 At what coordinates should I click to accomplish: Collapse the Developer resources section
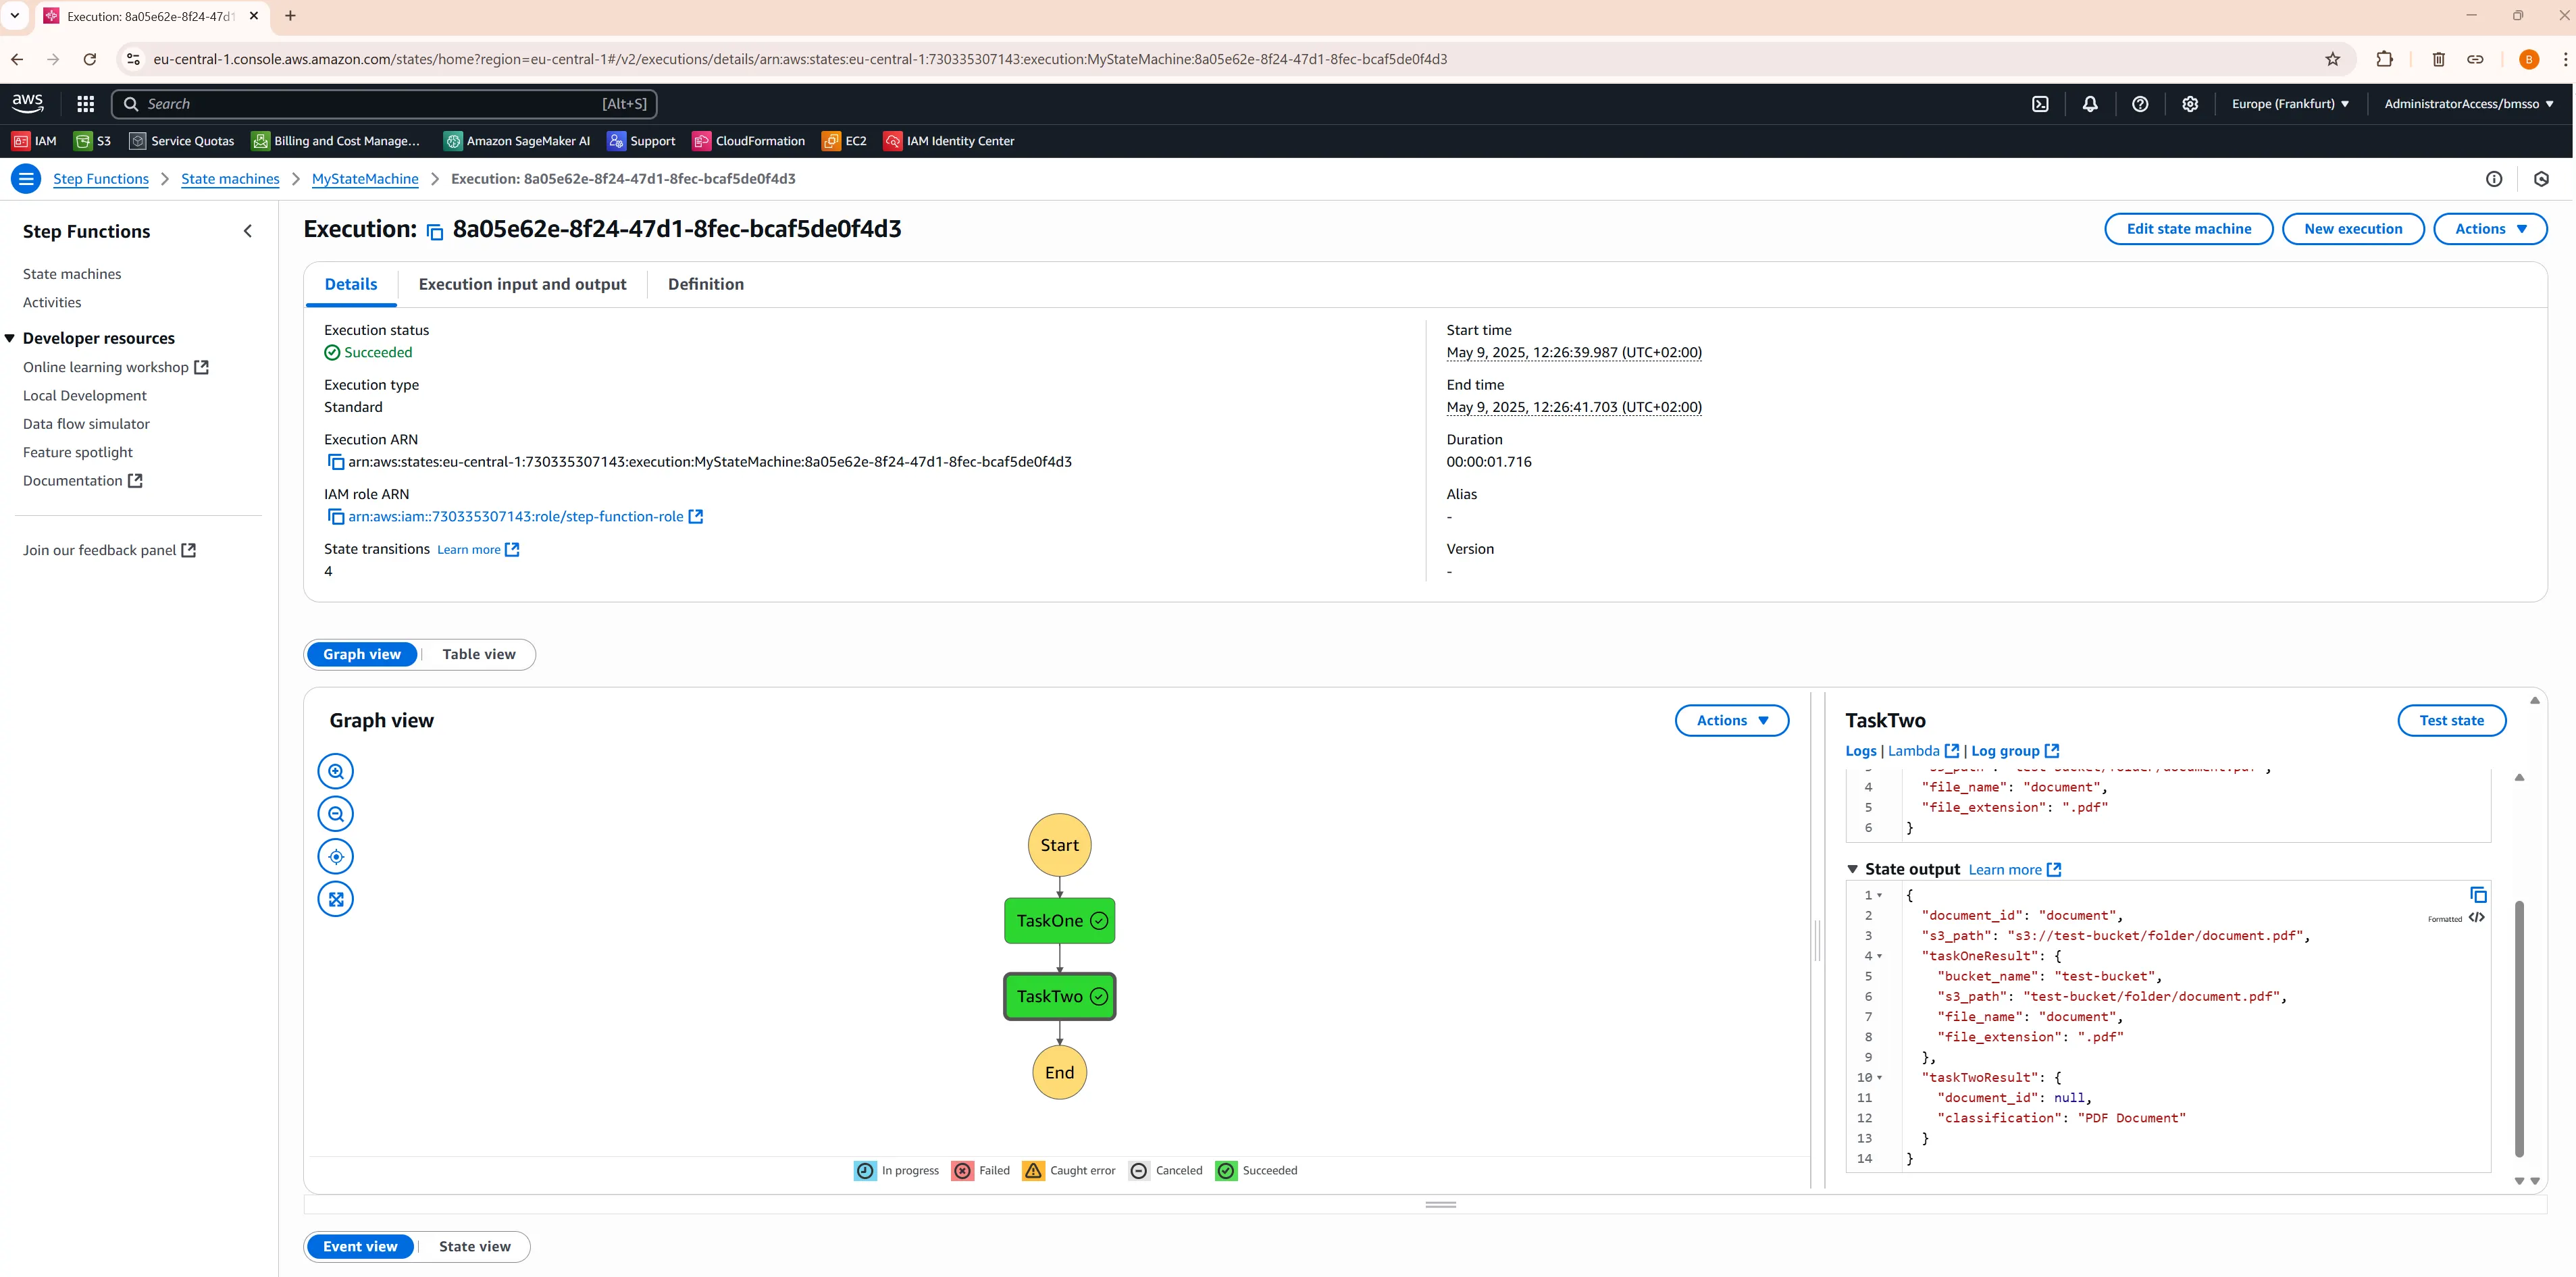tap(10, 338)
